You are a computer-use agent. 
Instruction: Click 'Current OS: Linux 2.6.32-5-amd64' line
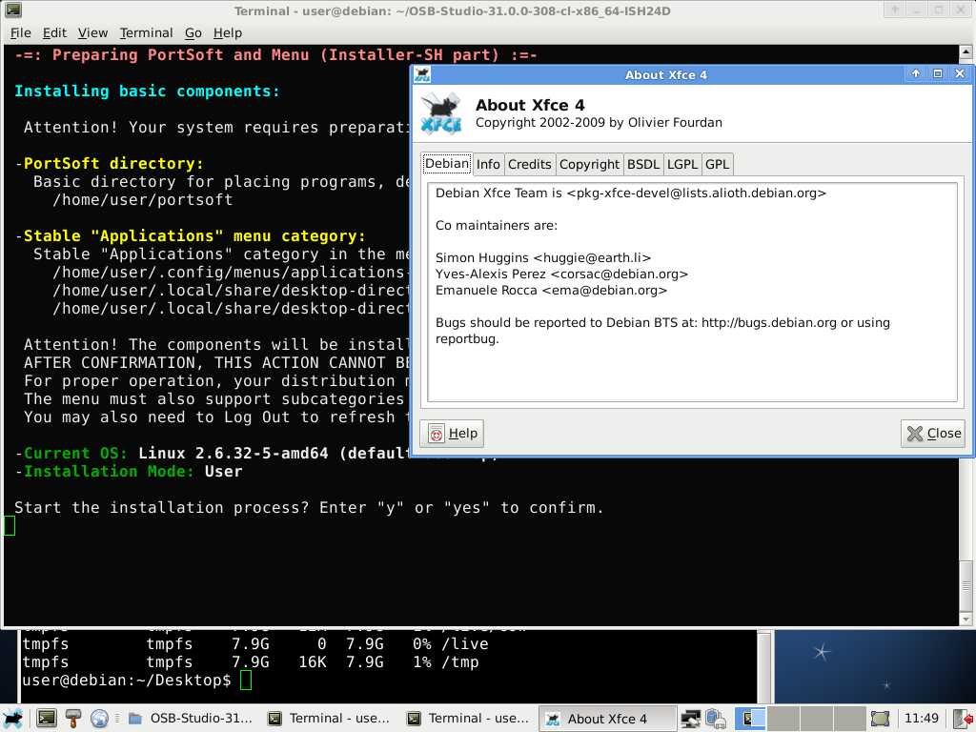[x=171, y=453]
